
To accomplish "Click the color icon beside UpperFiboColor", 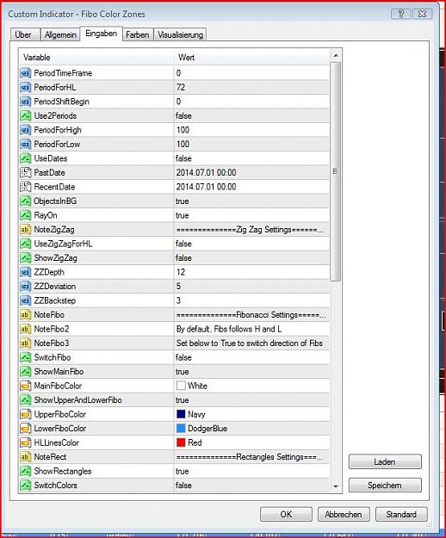I will pyautogui.click(x=25, y=415).
